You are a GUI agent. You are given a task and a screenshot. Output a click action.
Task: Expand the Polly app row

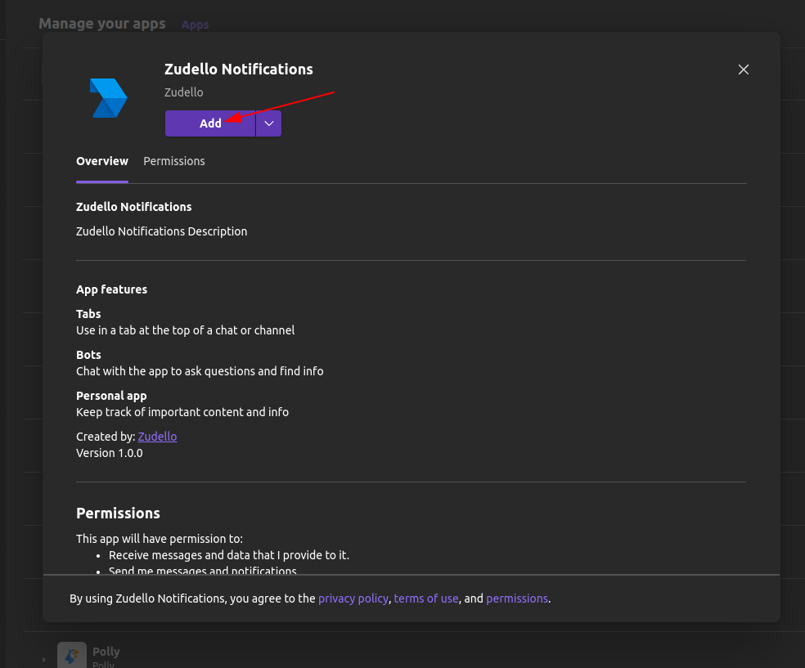point(44,660)
